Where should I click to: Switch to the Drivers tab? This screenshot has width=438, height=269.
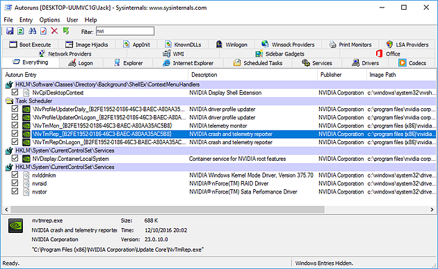coord(366,63)
